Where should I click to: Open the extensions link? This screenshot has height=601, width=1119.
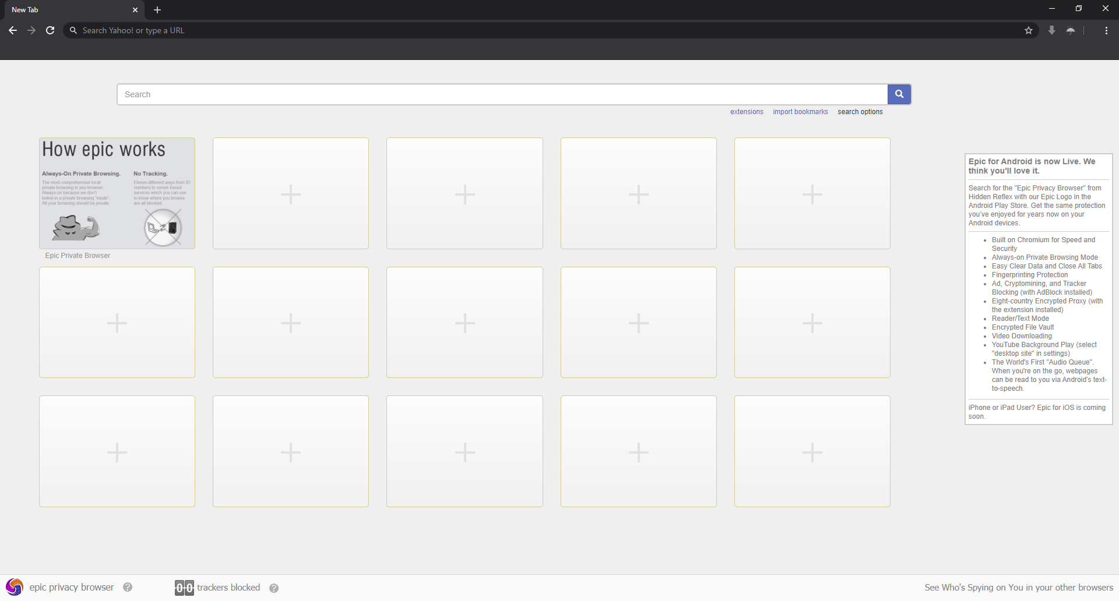point(747,112)
